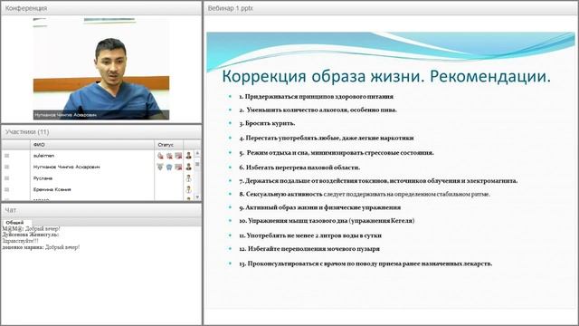579x326 pixels.
Task: Click presenter name caption on the video
Action: (x=65, y=115)
